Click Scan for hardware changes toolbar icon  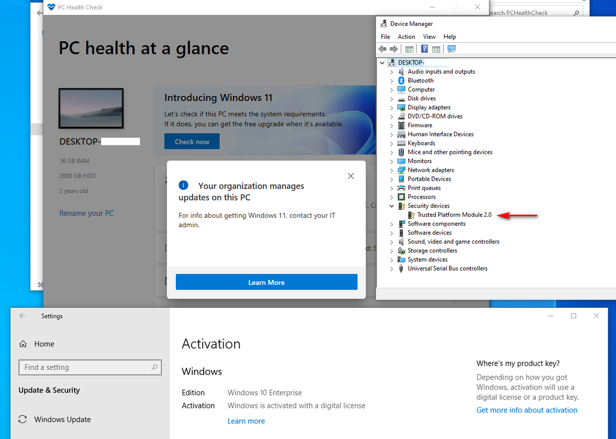451,49
